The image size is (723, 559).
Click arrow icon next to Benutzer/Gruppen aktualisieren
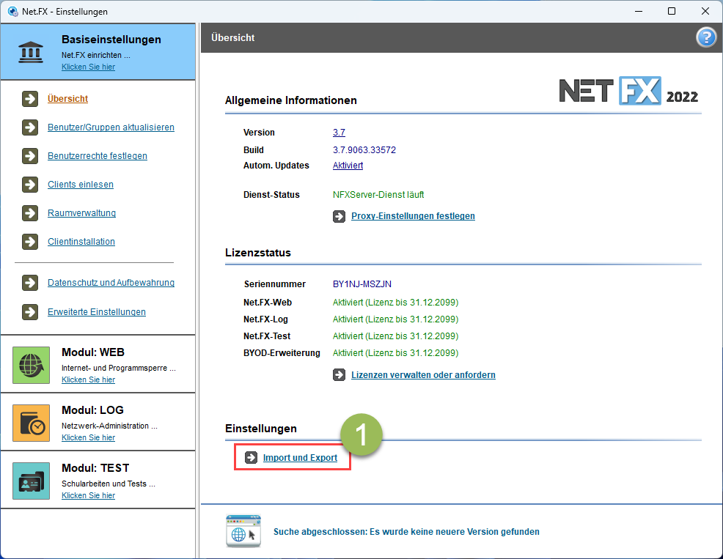tap(30, 127)
